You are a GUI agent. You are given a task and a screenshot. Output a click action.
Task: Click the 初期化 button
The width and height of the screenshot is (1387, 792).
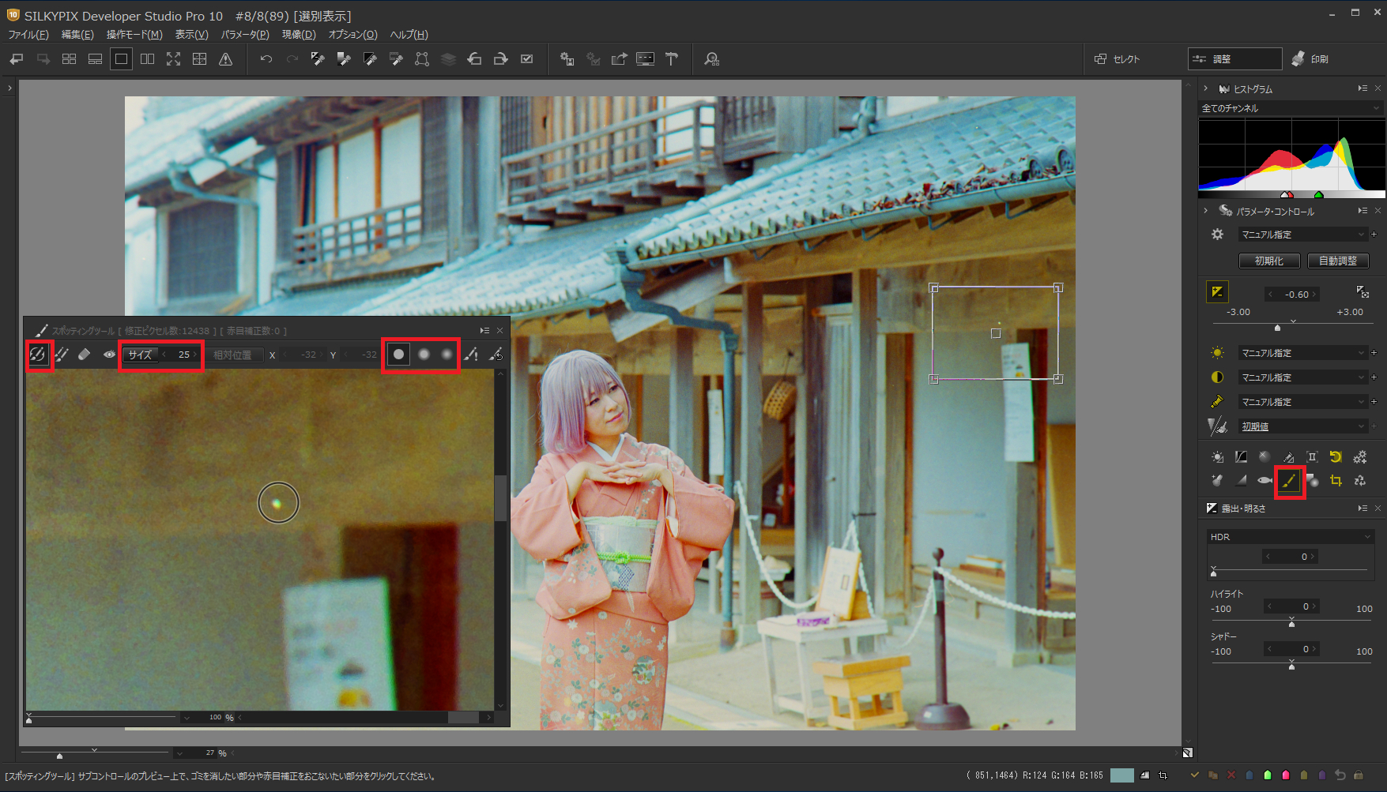1268,261
